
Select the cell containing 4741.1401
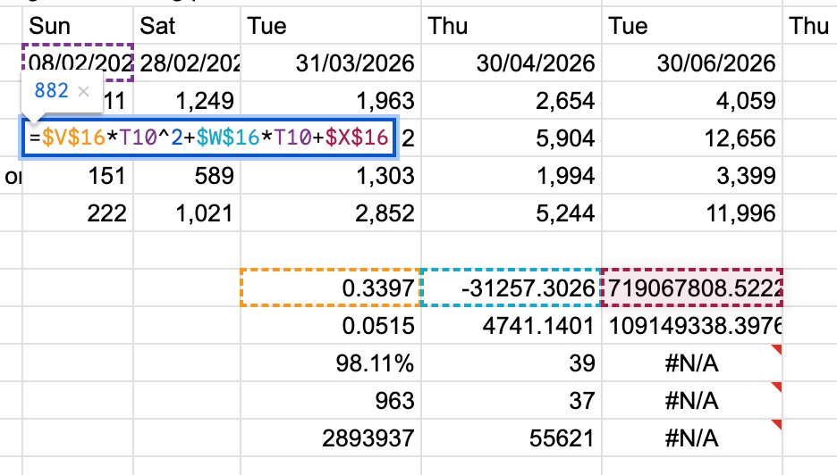[x=511, y=325]
